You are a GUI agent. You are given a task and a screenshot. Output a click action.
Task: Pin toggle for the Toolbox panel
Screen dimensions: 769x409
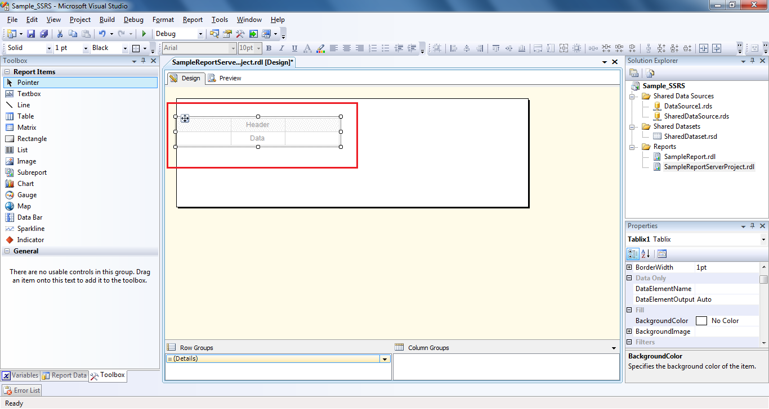coord(144,61)
